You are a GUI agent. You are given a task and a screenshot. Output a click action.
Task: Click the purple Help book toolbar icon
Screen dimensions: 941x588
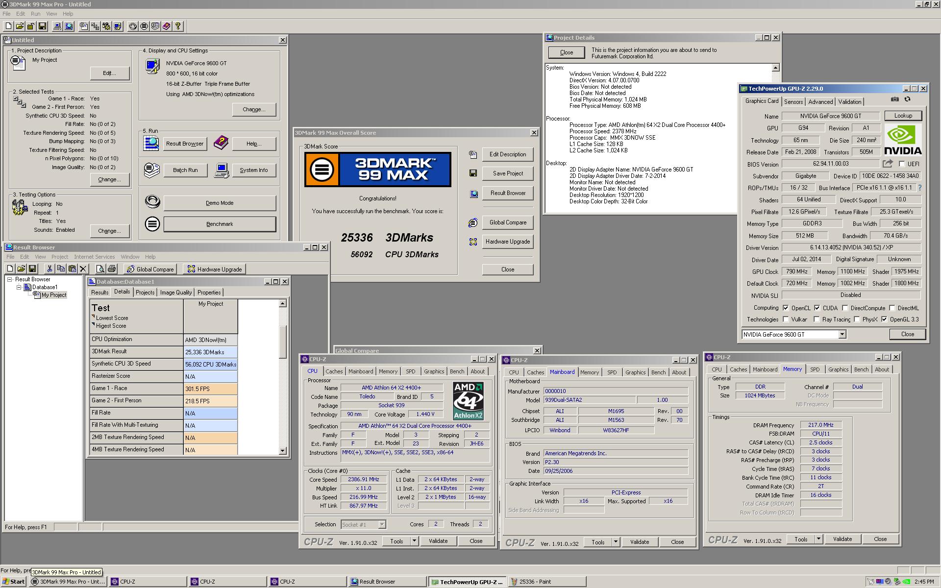pos(167,26)
